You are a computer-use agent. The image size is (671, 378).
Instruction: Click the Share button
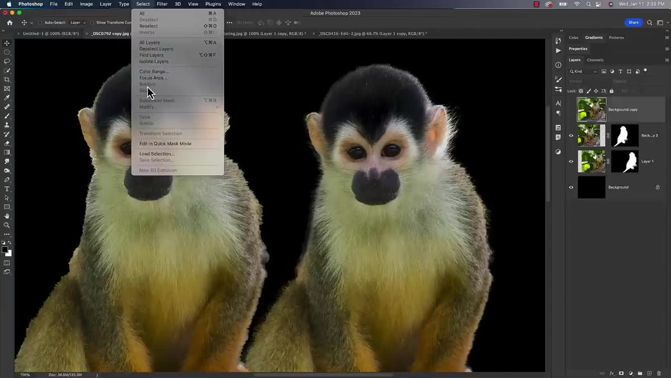click(x=634, y=23)
